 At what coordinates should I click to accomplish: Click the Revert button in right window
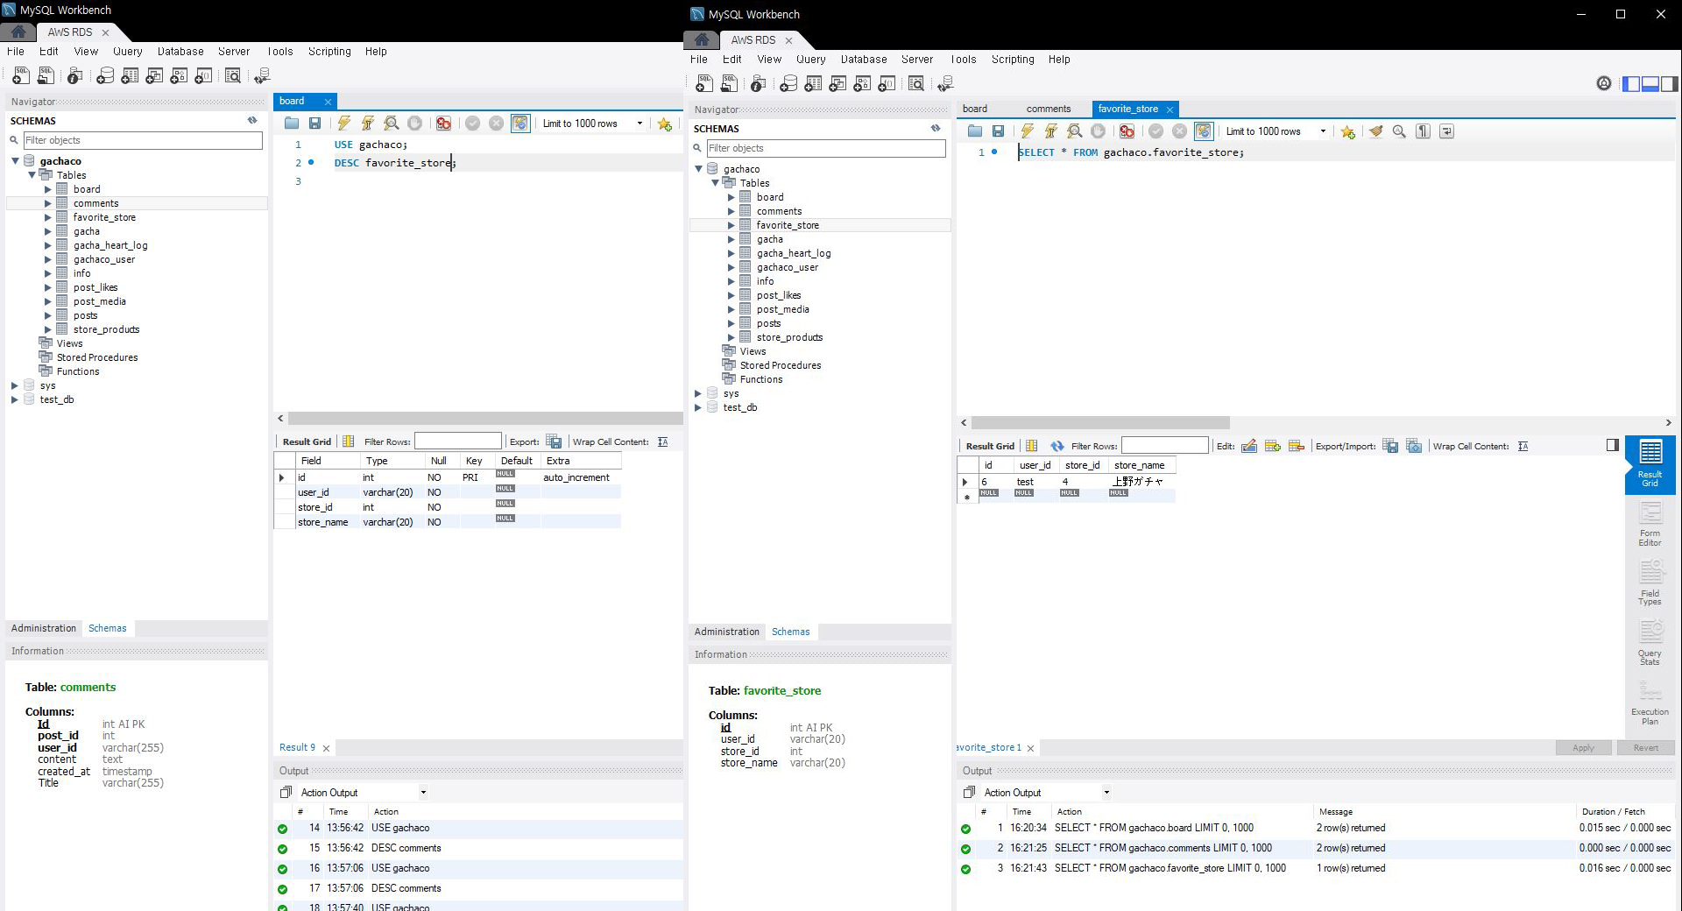pyautogui.click(x=1646, y=748)
